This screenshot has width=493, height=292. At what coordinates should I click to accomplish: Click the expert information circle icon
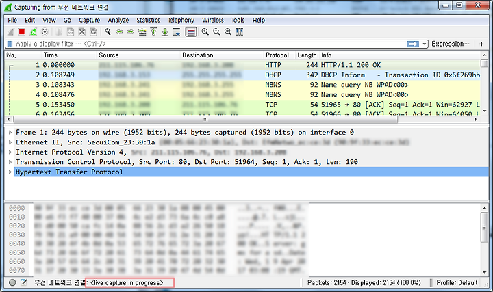point(12,282)
